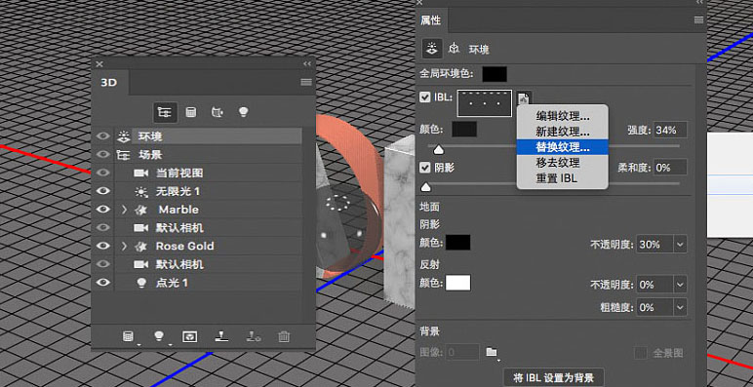This screenshot has height=387, width=753.
Task: Show whole scene filter in 3D panel
Action: 165,112
